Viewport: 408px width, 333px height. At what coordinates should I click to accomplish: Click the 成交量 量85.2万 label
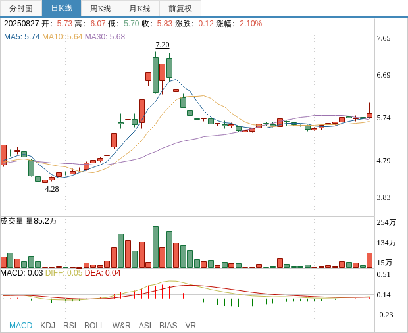tap(28, 221)
